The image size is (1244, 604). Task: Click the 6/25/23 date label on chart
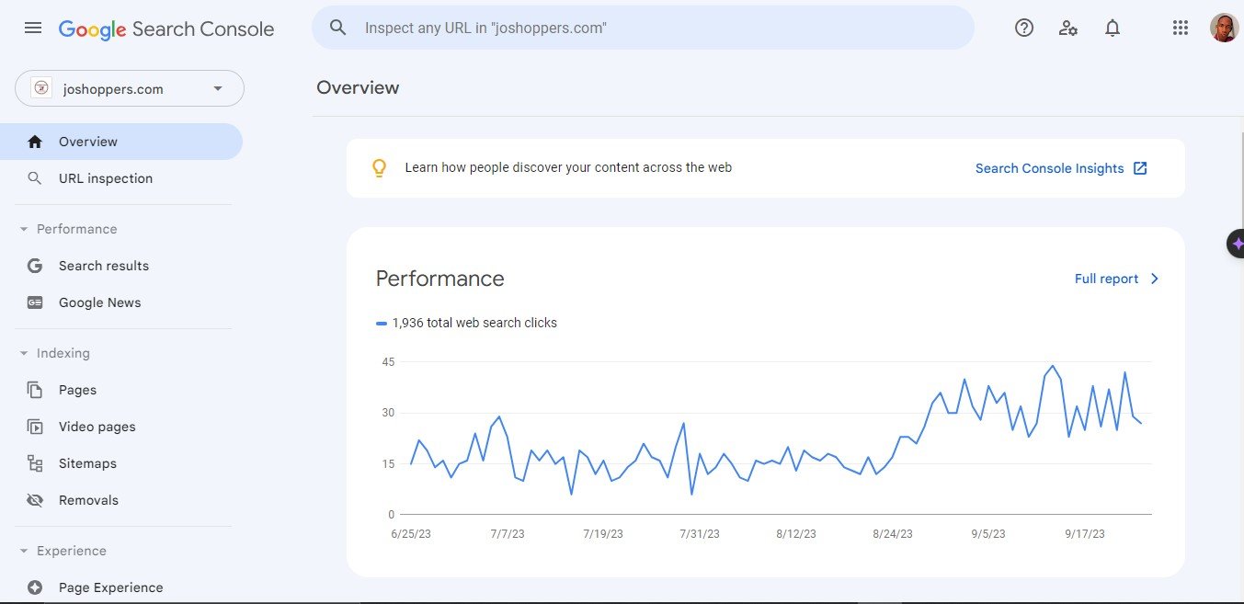click(x=410, y=534)
